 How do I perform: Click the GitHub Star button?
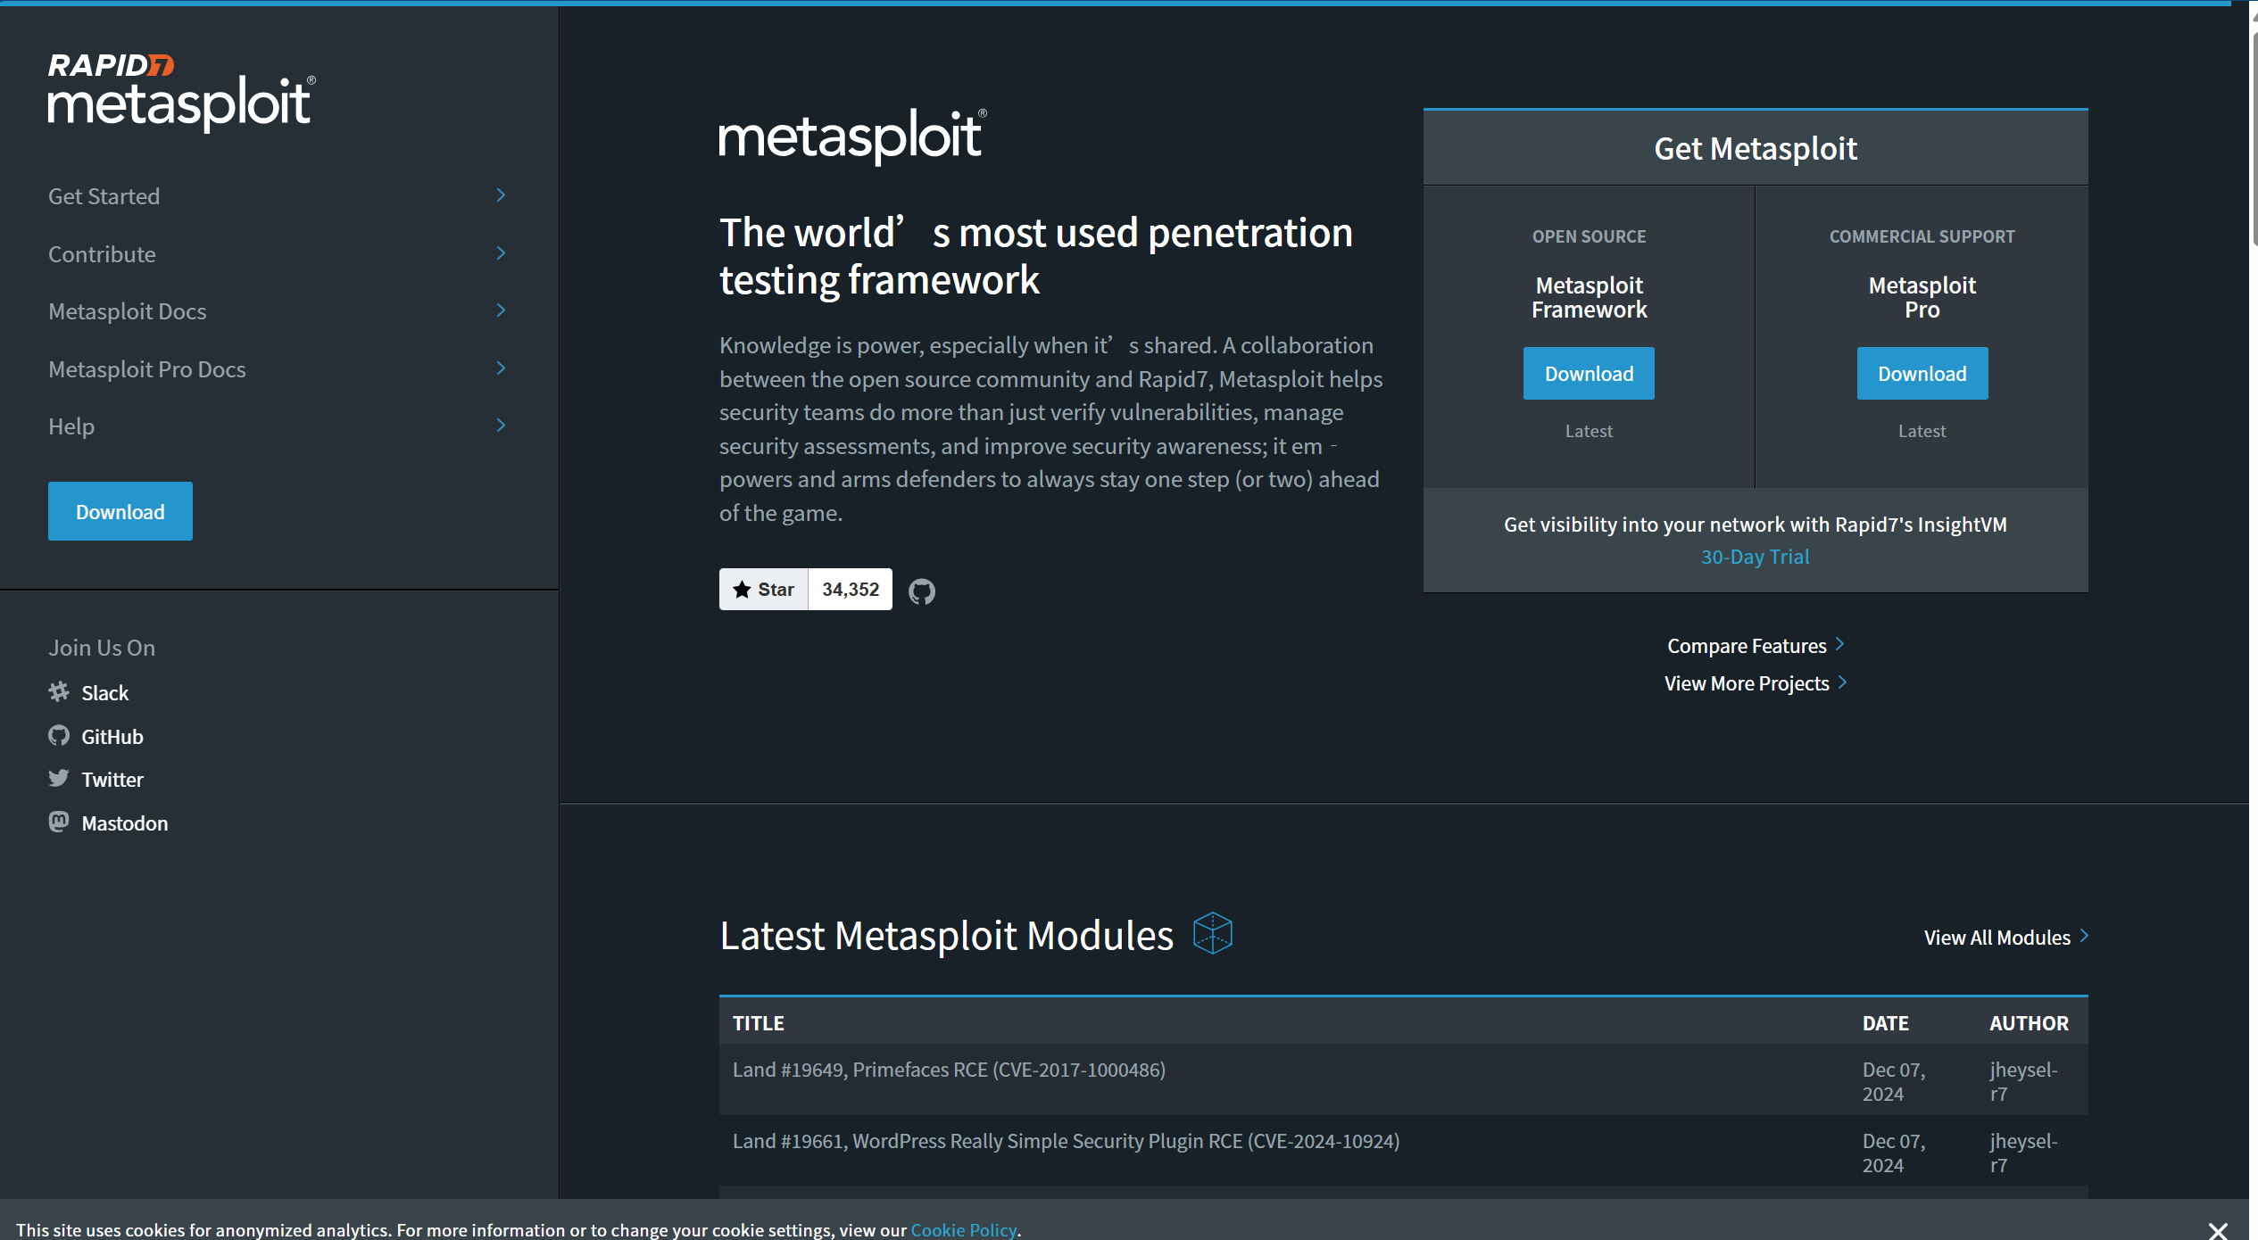click(764, 590)
